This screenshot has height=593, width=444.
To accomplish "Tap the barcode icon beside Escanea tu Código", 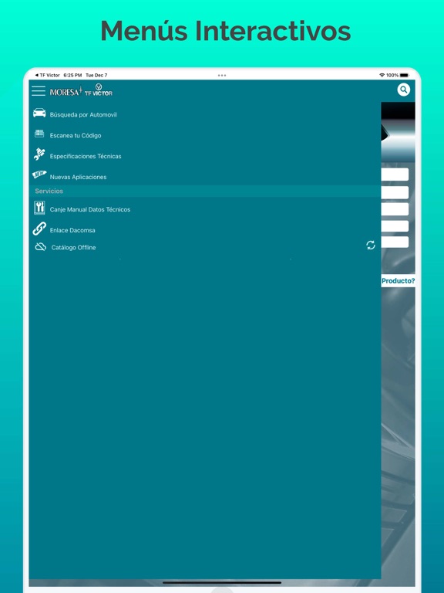I will tap(39, 133).
